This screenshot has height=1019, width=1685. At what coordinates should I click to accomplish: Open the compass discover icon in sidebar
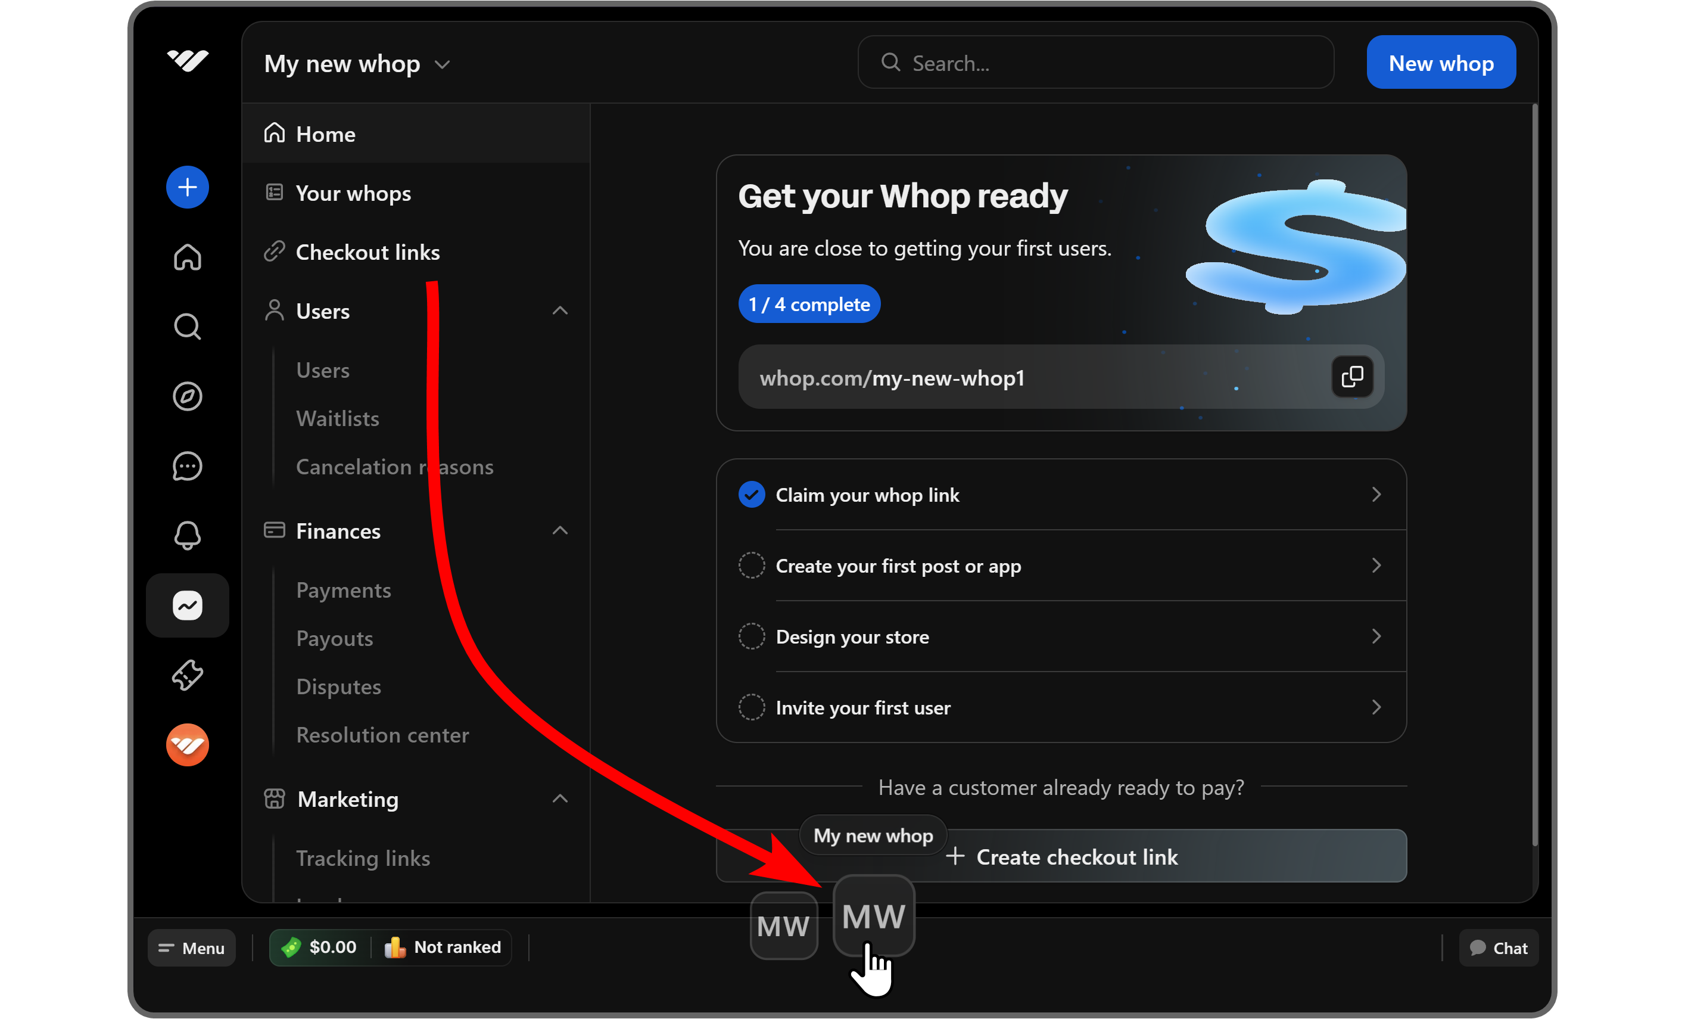(x=188, y=396)
